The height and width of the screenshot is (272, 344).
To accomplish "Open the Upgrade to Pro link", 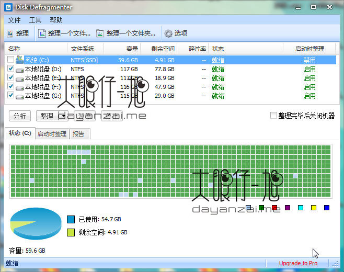I will pyautogui.click(x=298, y=263).
